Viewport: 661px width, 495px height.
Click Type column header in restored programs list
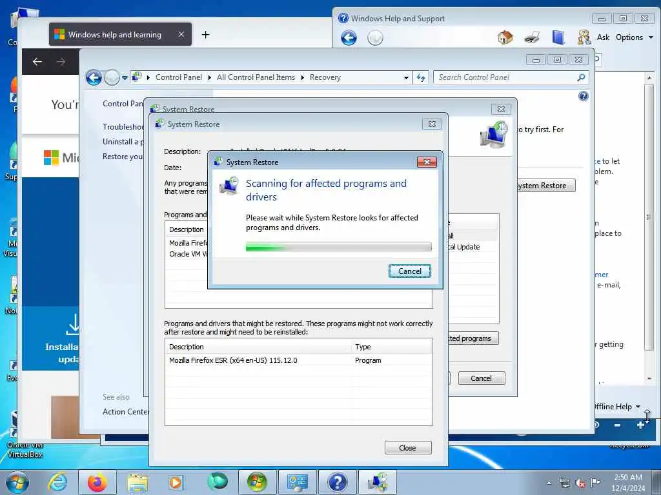coord(391,347)
